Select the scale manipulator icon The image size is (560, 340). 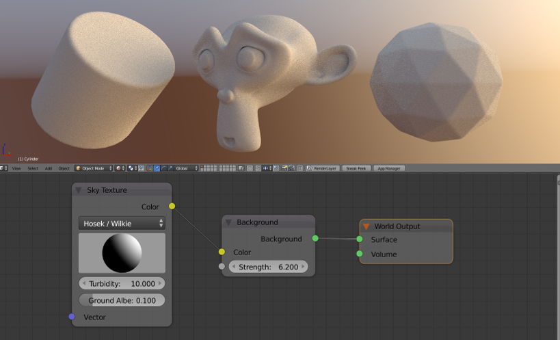170,168
